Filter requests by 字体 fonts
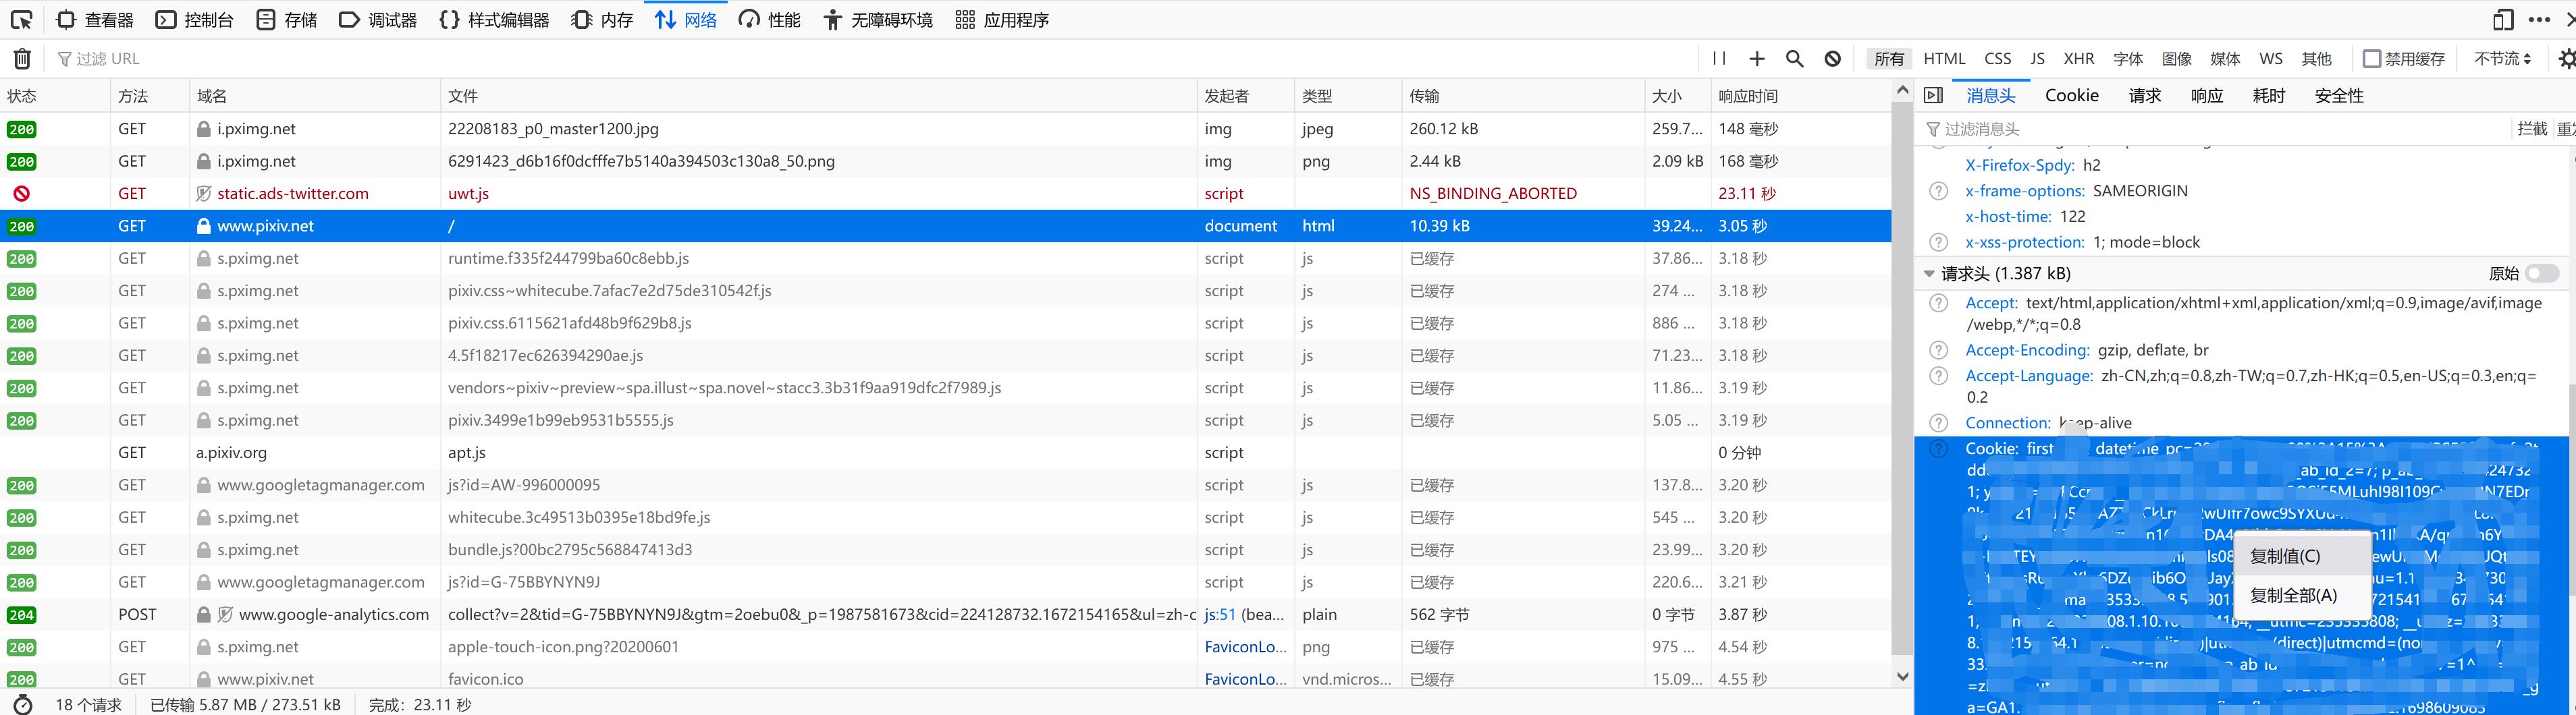Screen dimensions: 2576x715 pos(2128,59)
